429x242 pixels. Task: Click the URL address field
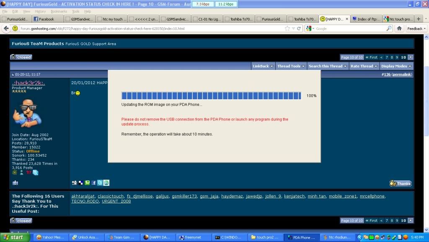click(152, 28)
